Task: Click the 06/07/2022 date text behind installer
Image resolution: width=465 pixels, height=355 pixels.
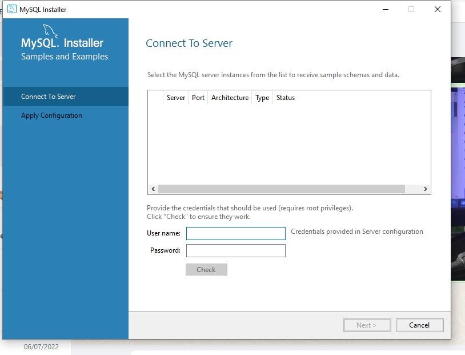Action: point(41,346)
